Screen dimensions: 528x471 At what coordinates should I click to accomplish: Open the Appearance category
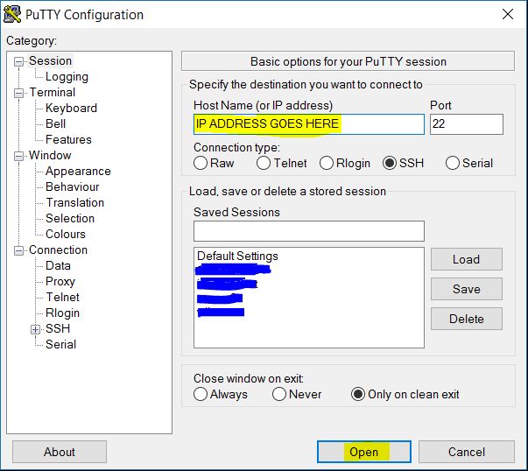pos(78,171)
